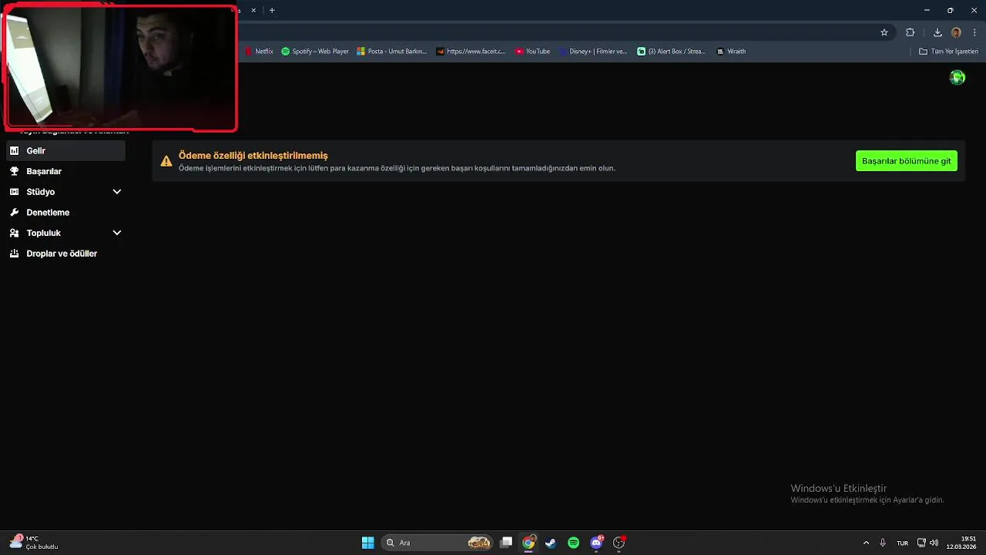Open the Denetleme sidebar item
Viewport: 986px width, 555px height.
(65, 212)
